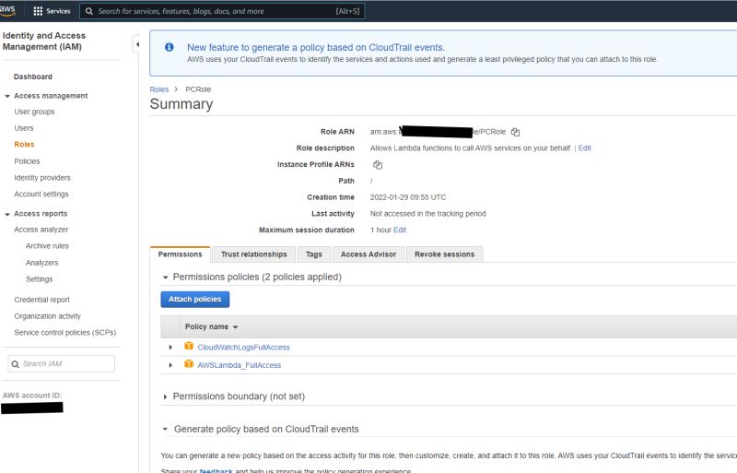Click 'Not accessed in the tracking period' text
This screenshot has width=737, height=473.
(x=427, y=214)
